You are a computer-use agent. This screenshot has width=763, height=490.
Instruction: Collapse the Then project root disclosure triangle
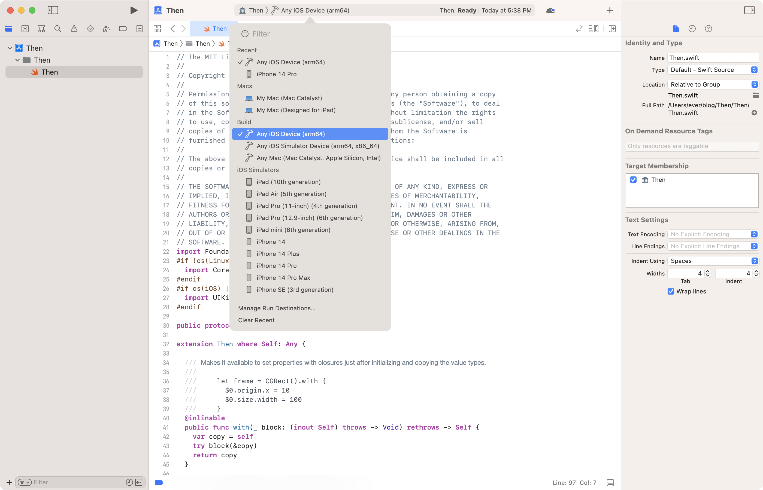[x=10, y=48]
